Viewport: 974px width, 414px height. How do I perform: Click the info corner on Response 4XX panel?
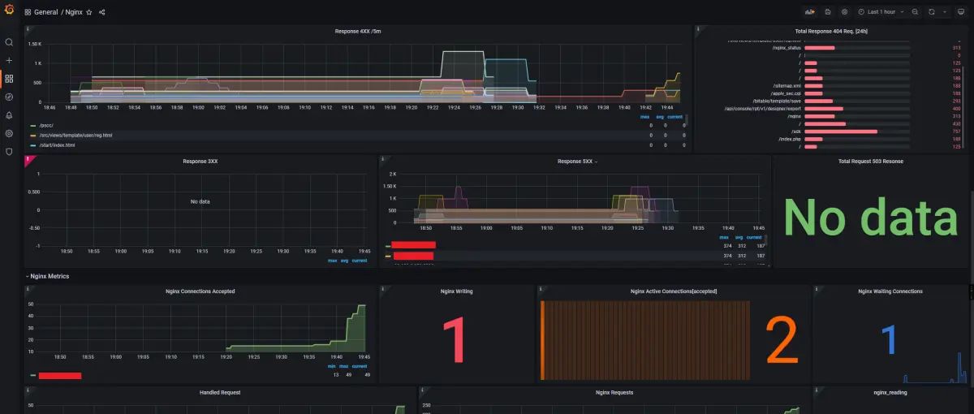coord(28,28)
